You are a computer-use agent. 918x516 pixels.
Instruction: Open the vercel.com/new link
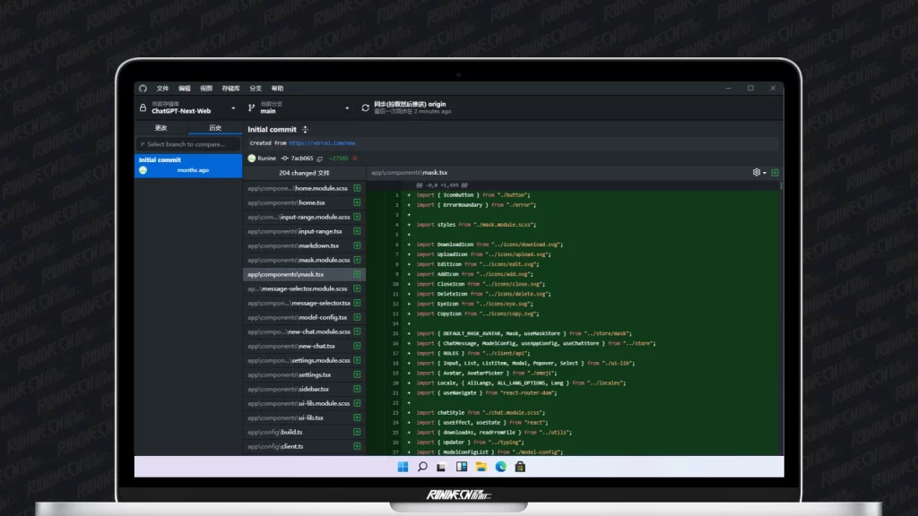click(x=322, y=143)
